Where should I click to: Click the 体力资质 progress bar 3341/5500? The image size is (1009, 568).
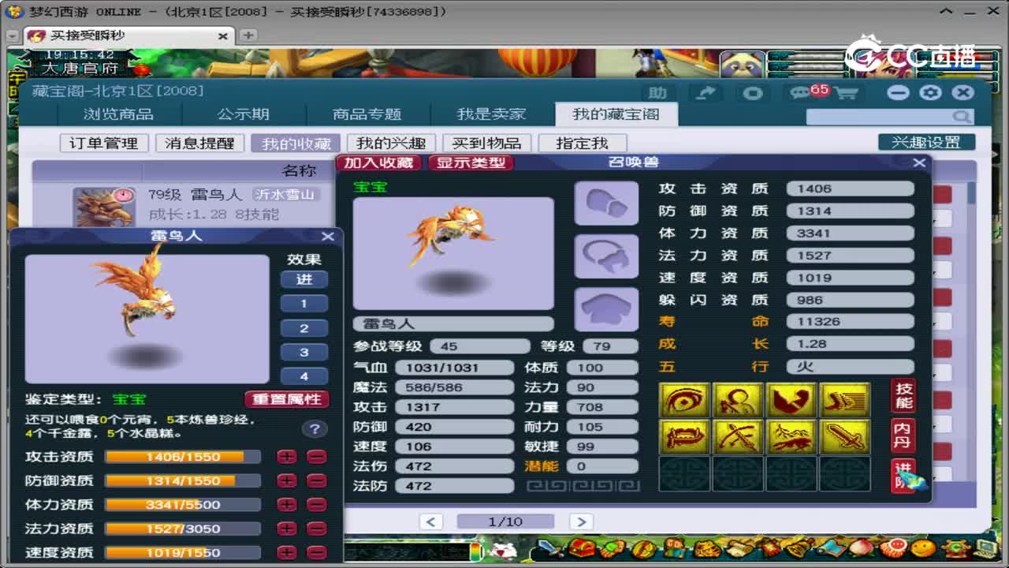tap(183, 505)
